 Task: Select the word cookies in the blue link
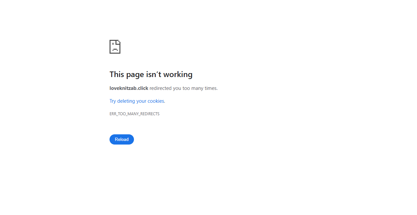(156, 101)
